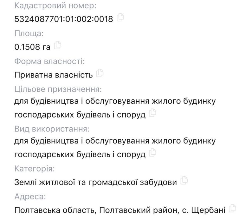Click the Вид використання label

tap(52, 129)
